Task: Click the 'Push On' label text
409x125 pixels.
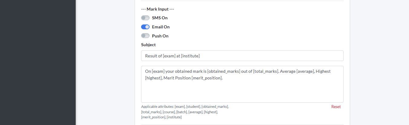Action: (160, 36)
